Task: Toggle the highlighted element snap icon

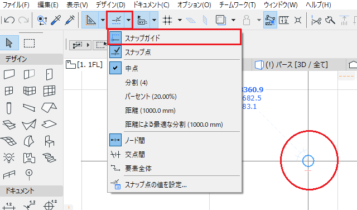Action: point(270,20)
